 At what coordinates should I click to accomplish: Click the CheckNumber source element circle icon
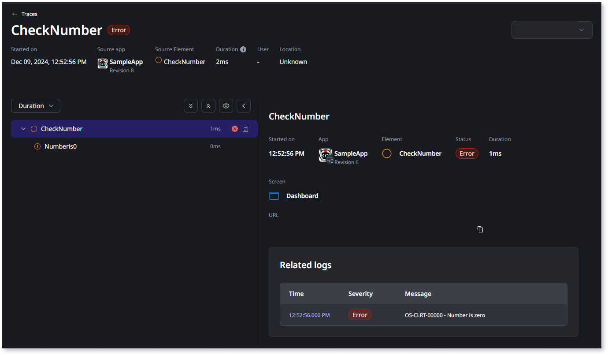coord(159,60)
